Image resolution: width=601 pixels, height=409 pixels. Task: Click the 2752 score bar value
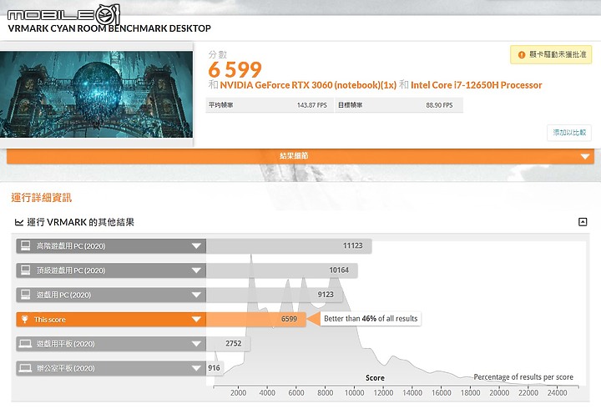coord(234,343)
